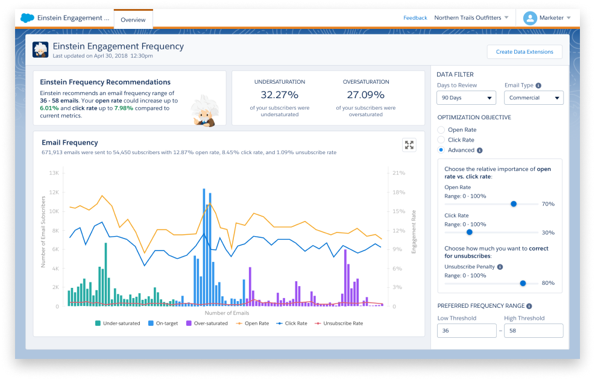This screenshot has height=380, width=595.
Task: Toggle the Under-saturated legend swatch
Action: [x=98, y=323]
